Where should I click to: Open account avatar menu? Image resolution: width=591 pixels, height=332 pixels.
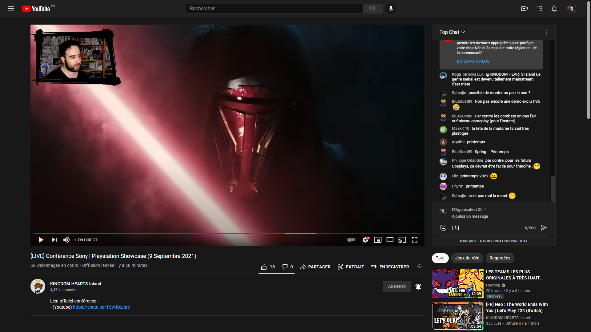572,9
